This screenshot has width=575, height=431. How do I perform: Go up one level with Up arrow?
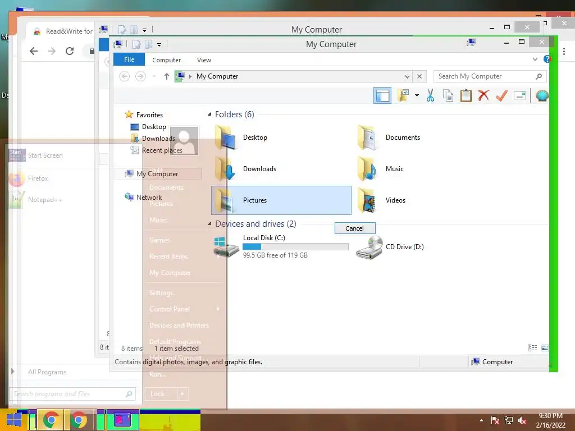[166, 76]
